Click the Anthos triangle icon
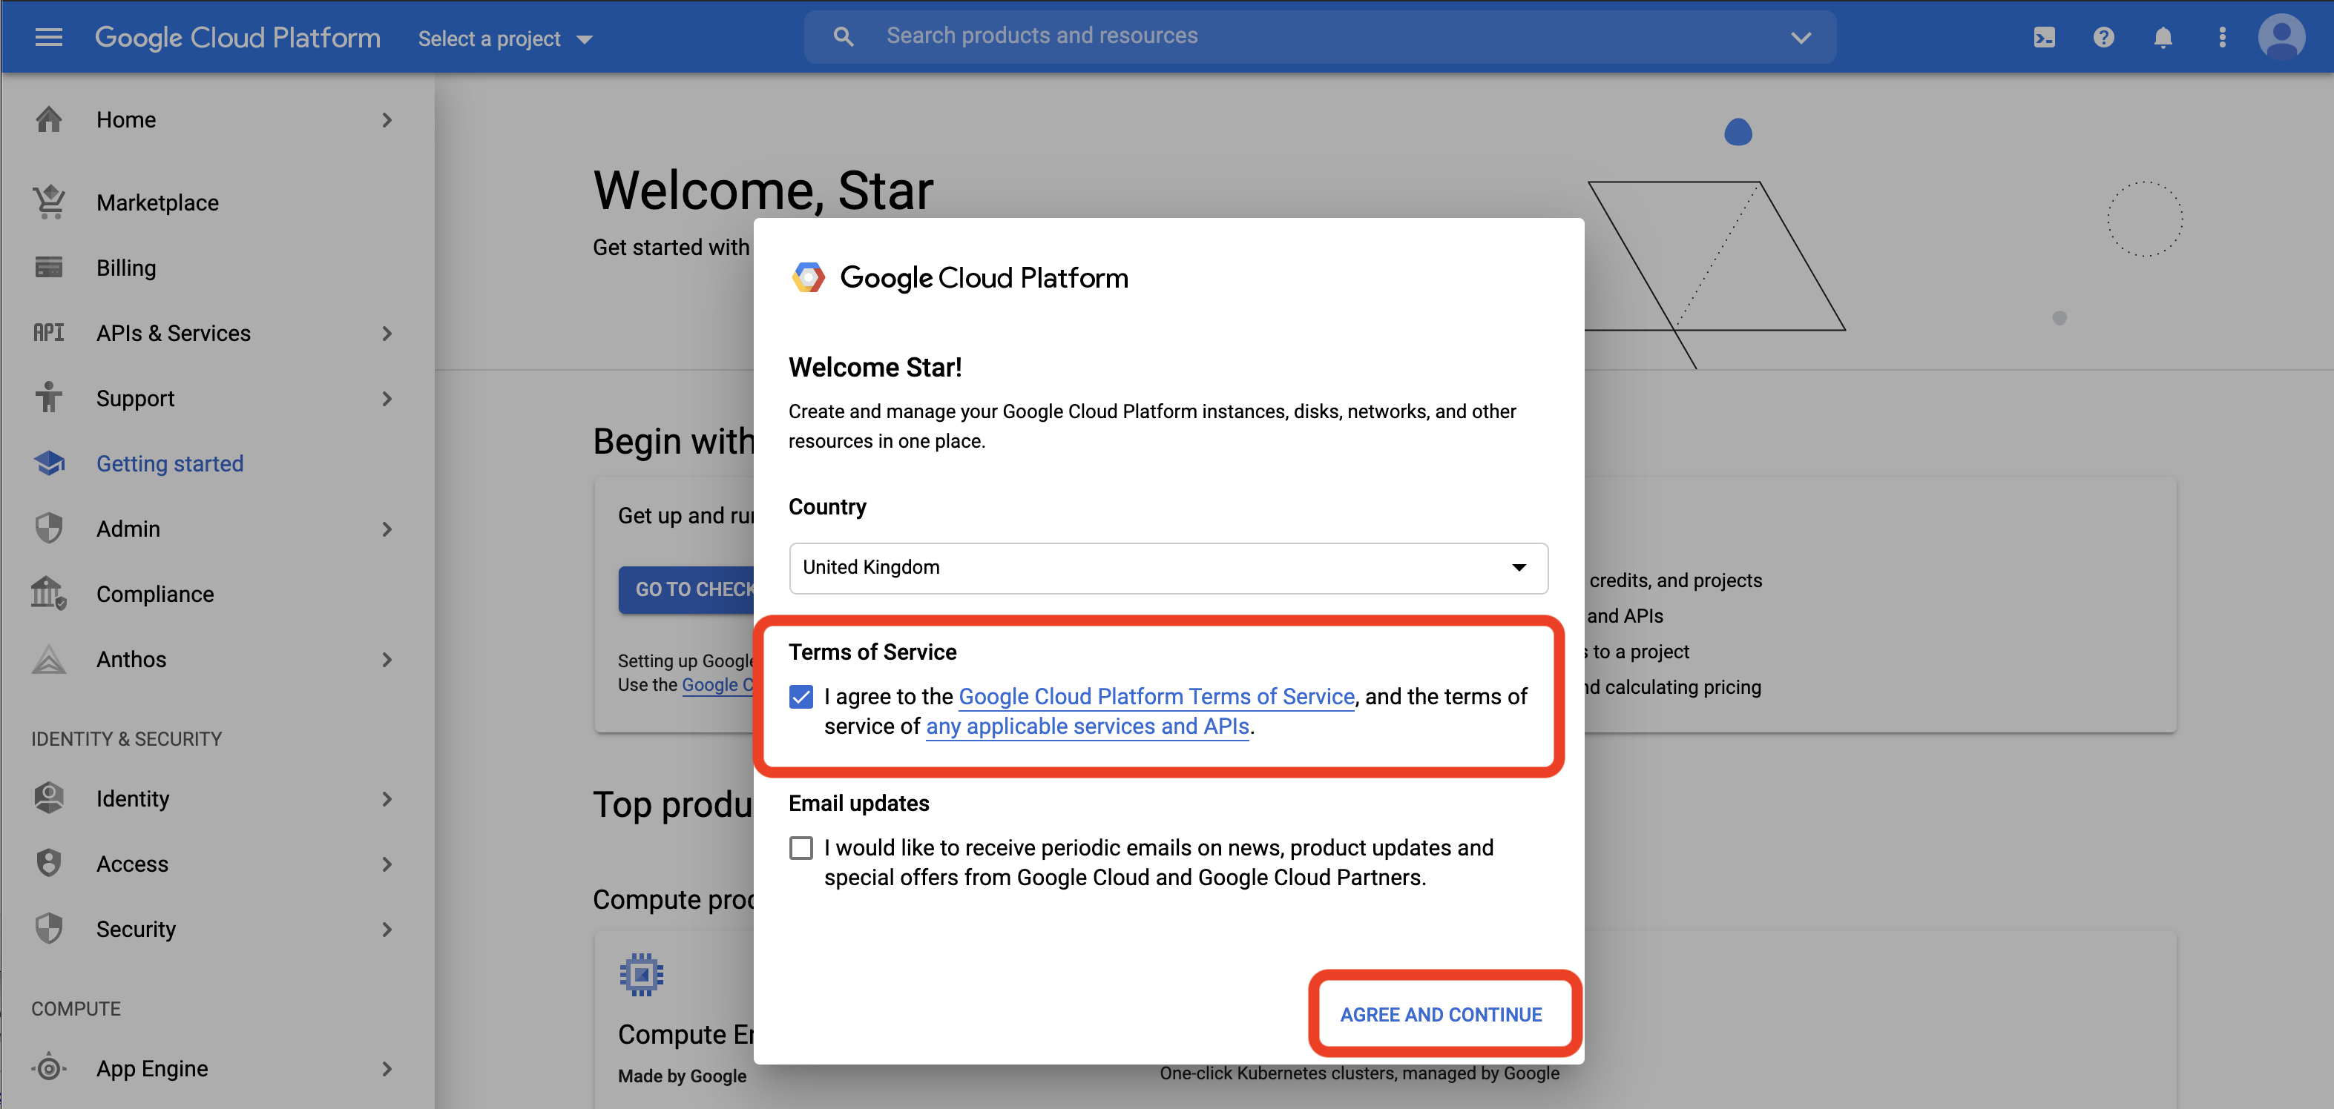Viewport: 2334px width, 1109px height. 49,658
